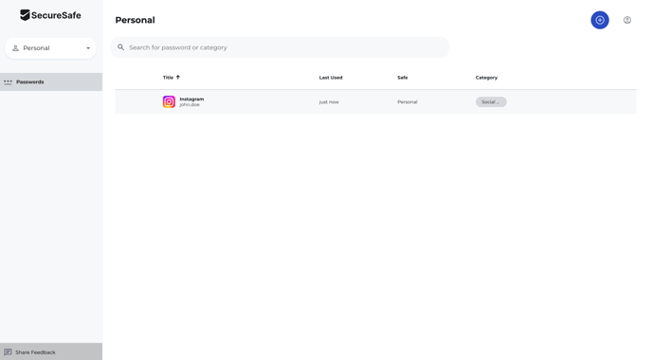
Task: Click the john.doe username text
Action: tap(190, 105)
